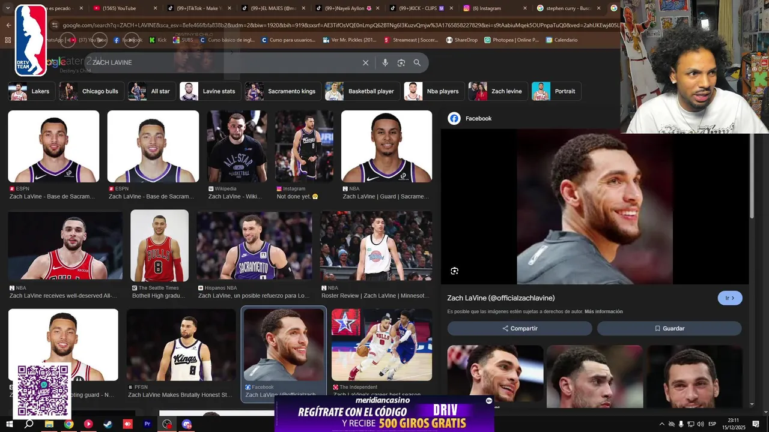Filter images by Lakers chip
The width and height of the screenshot is (769, 432).
tap(32, 91)
